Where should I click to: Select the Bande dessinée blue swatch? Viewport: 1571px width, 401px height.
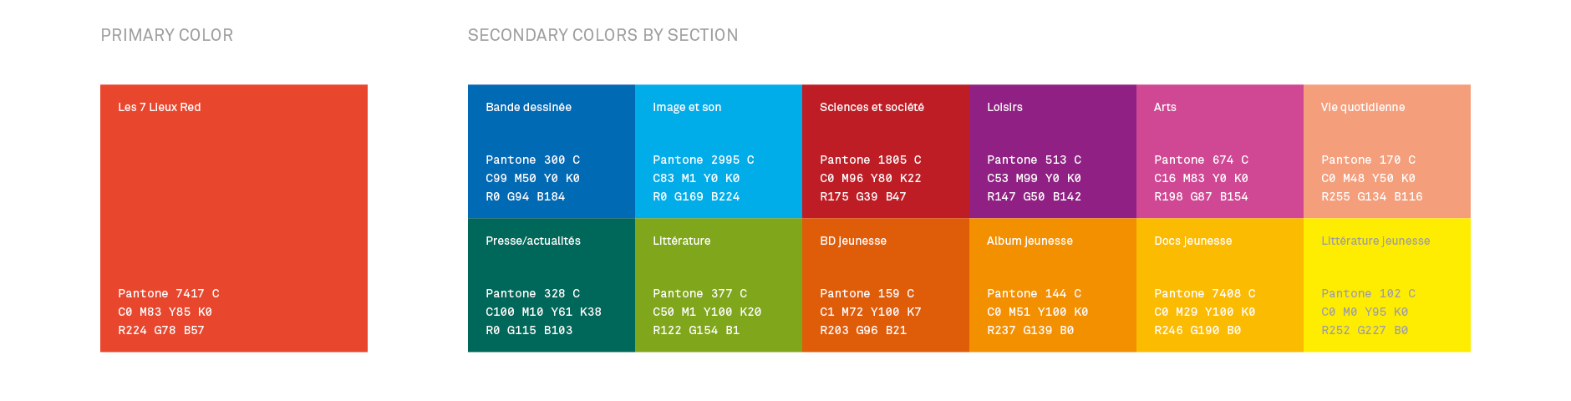552,134
